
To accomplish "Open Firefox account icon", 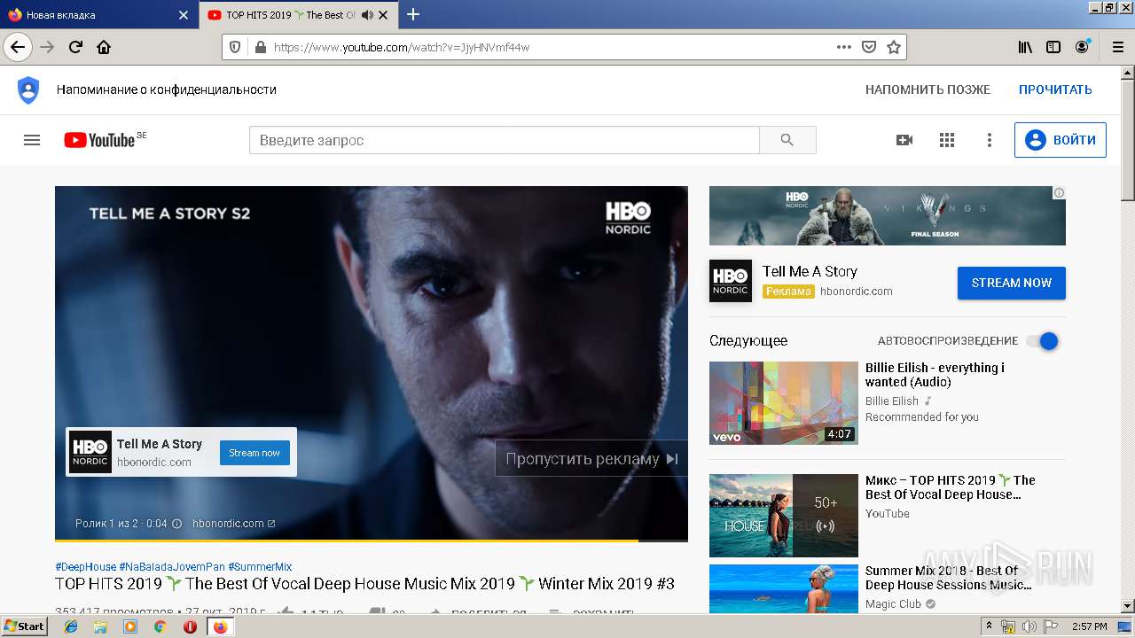I will (x=1082, y=47).
